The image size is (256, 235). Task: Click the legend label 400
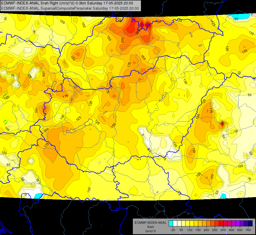pyautogui.click(x=231, y=230)
